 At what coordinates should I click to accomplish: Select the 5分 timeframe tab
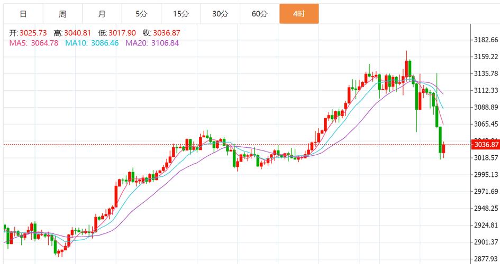pyautogui.click(x=142, y=14)
